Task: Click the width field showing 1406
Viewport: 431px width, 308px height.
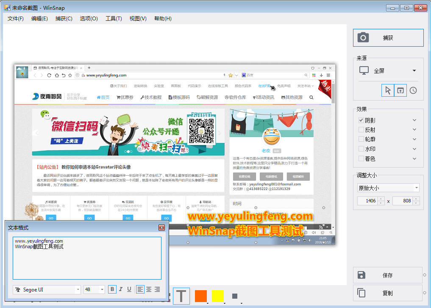Action: click(368, 201)
